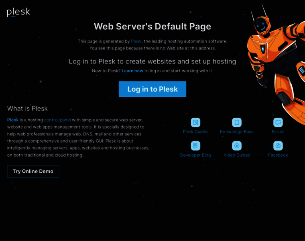Click the Facebook text link
Image resolution: width=305 pixels, height=241 pixels.
click(x=278, y=155)
